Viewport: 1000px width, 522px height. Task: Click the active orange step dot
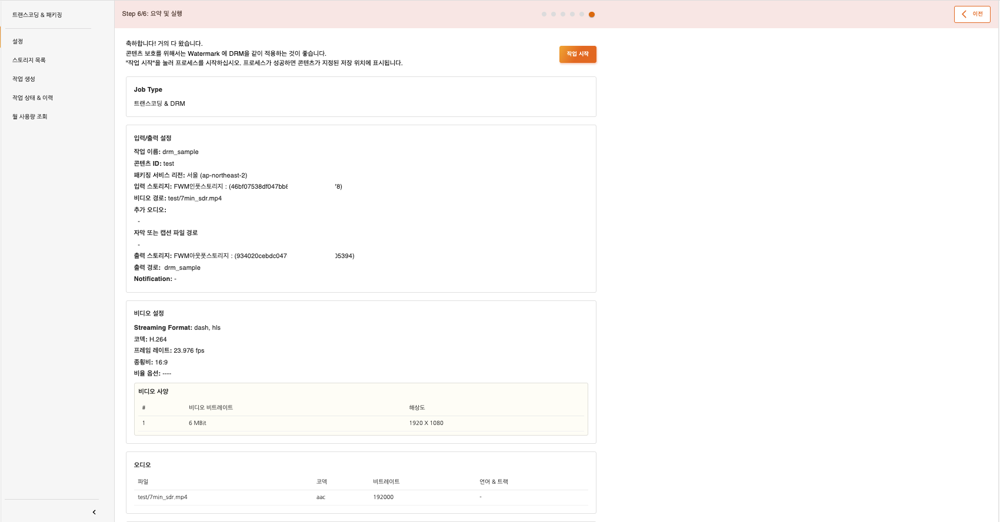tap(592, 15)
